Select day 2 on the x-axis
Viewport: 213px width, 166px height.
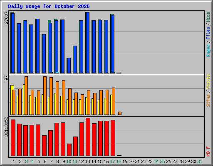pos(20,161)
